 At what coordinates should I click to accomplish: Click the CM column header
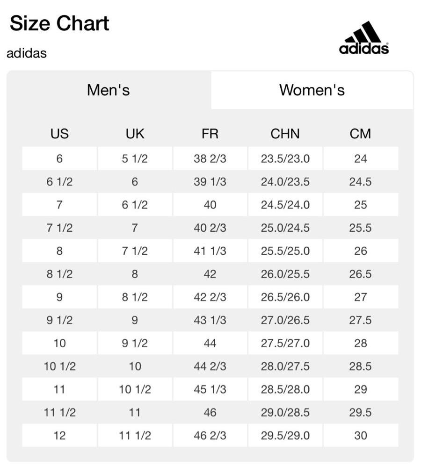(x=360, y=134)
